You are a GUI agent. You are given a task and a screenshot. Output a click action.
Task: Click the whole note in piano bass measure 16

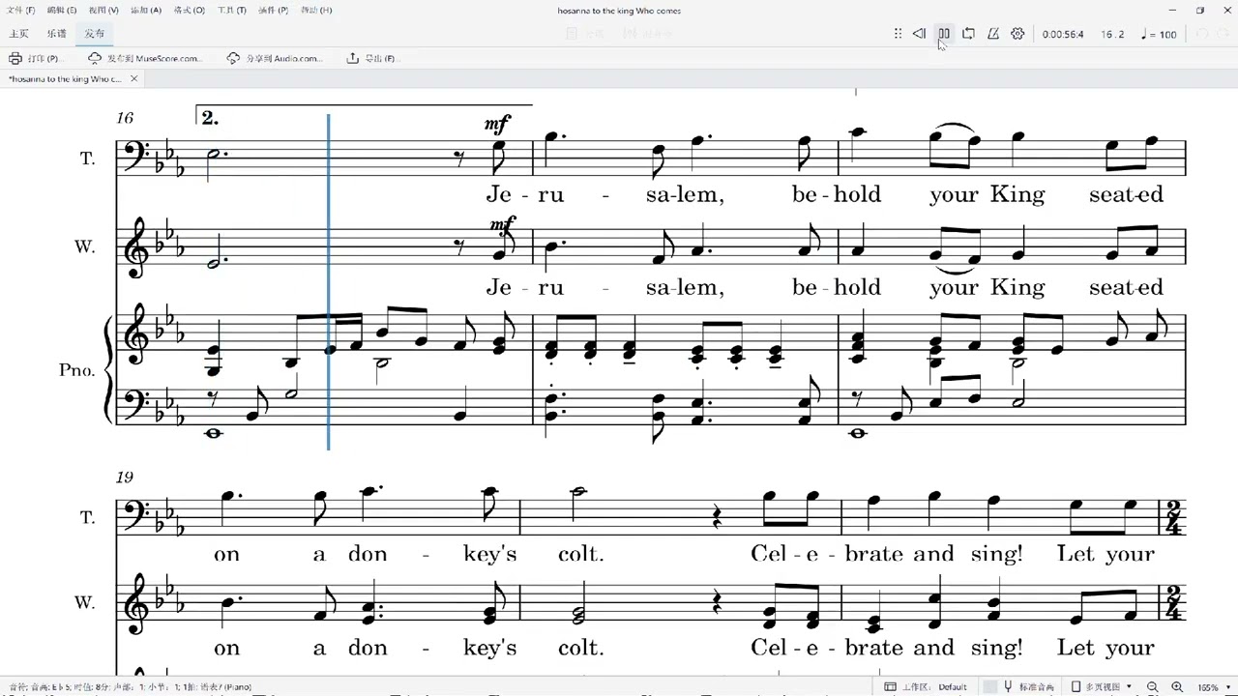coord(214,433)
